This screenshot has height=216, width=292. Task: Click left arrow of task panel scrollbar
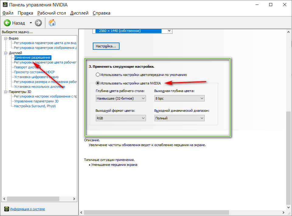(4, 199)
